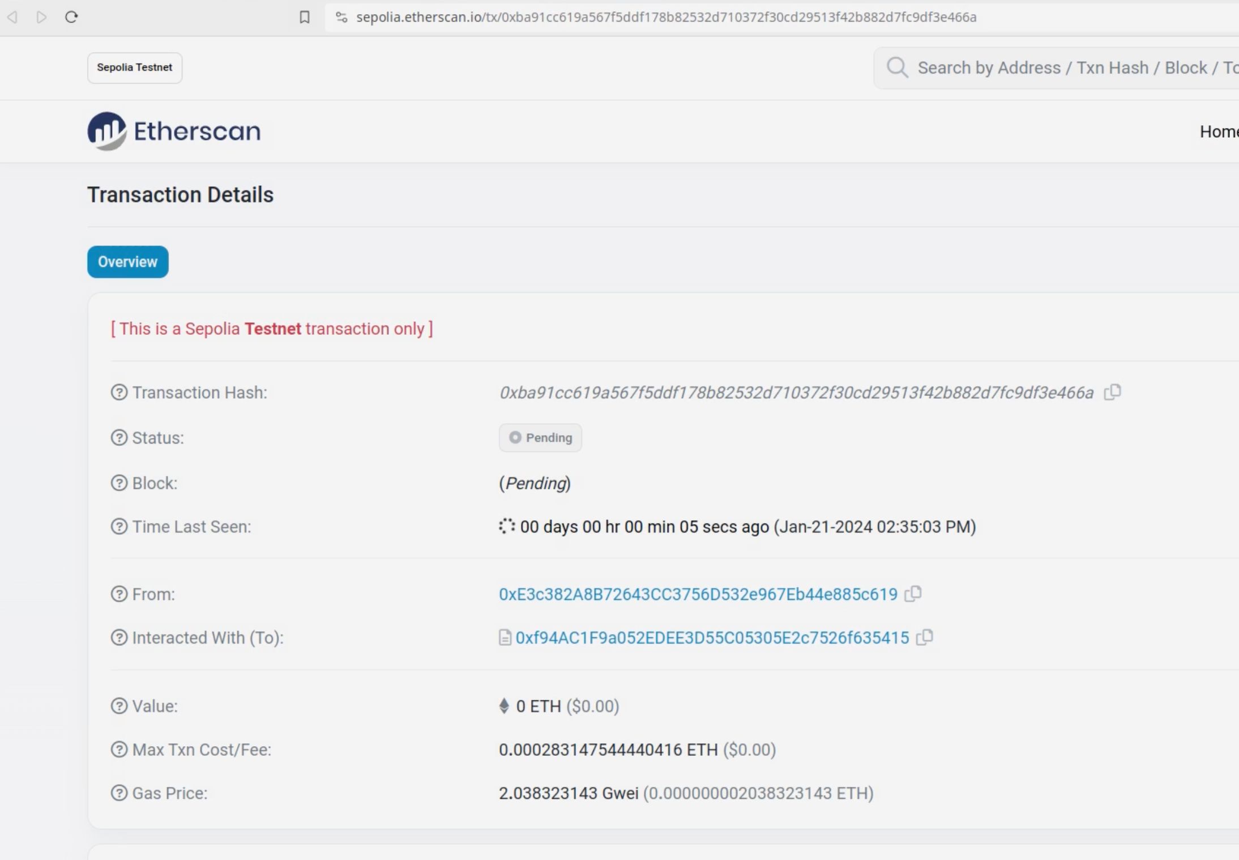
Task: Reload the page with refresh icon
Action: pyautogui.click(x=71, y=17)
